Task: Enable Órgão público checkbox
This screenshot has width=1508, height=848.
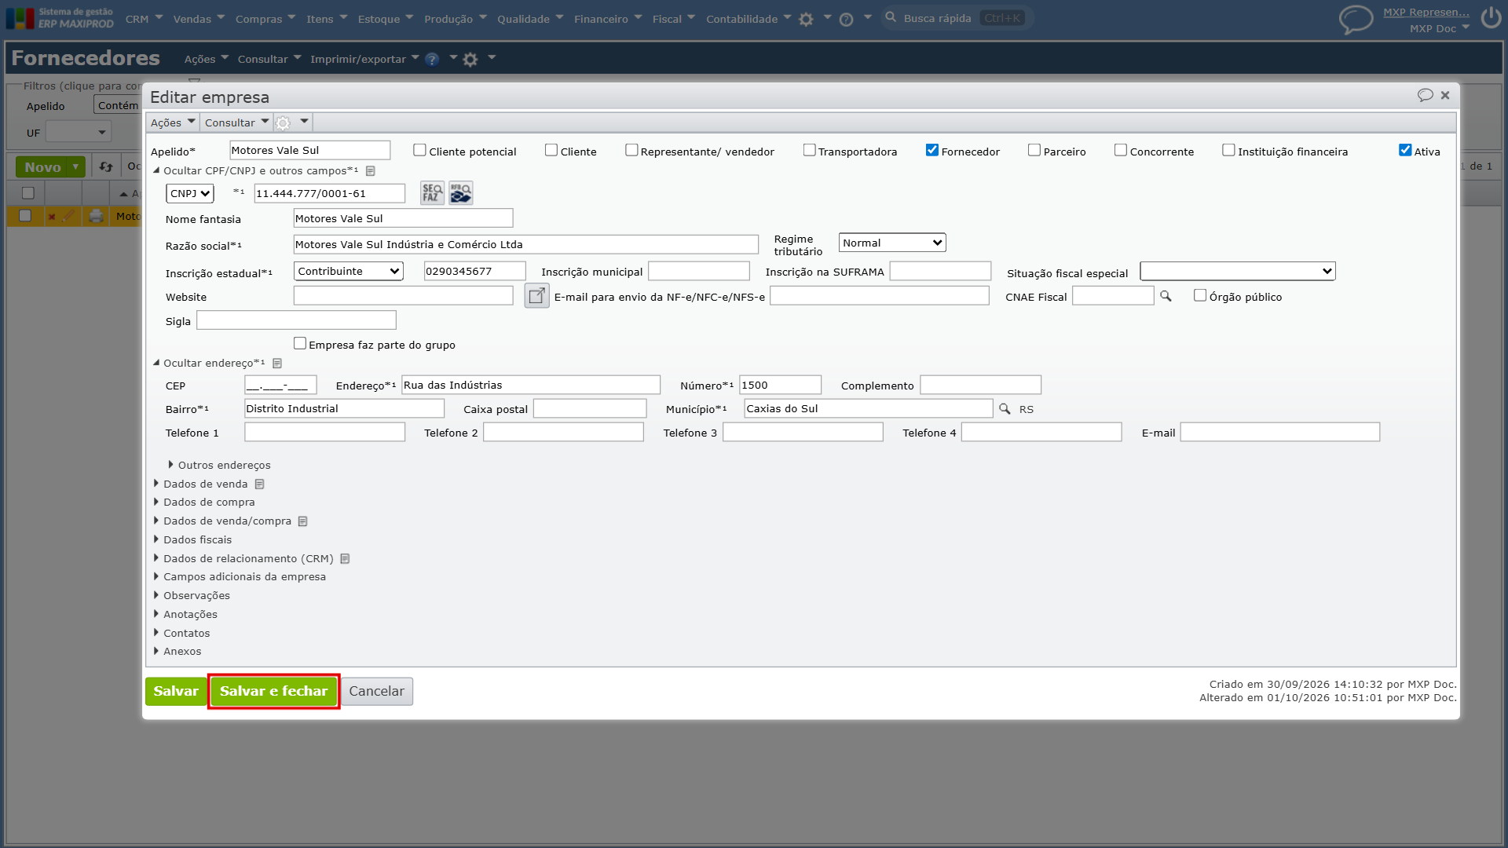Action: 1200,295
